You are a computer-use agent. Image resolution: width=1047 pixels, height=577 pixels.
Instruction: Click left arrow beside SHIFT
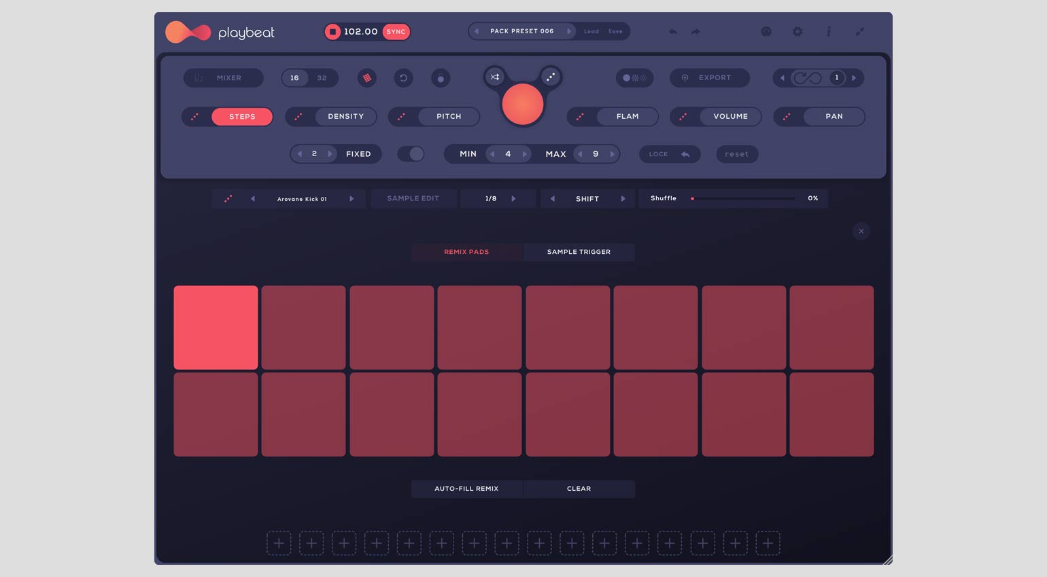[x=552, y=199]
